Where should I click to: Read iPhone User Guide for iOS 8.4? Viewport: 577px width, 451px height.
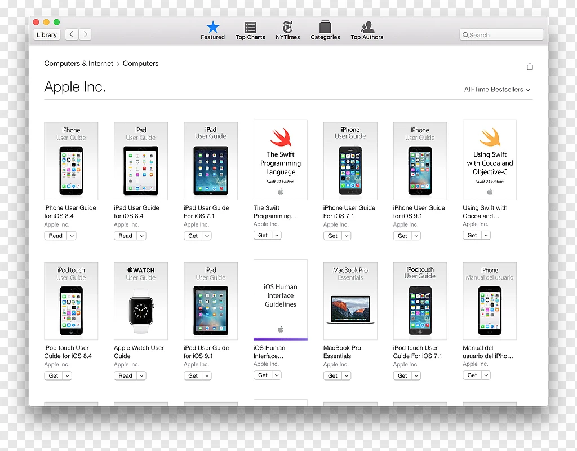56,236
